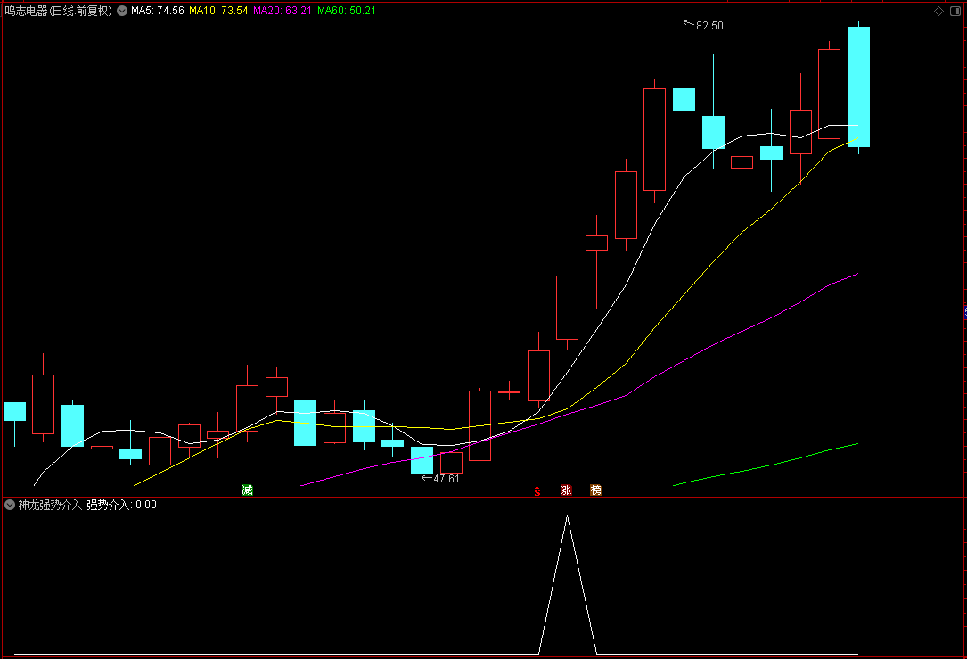Click the blue marker on the right edge
The height and width of the screenshot is (659, 967).
click(965, 312)
